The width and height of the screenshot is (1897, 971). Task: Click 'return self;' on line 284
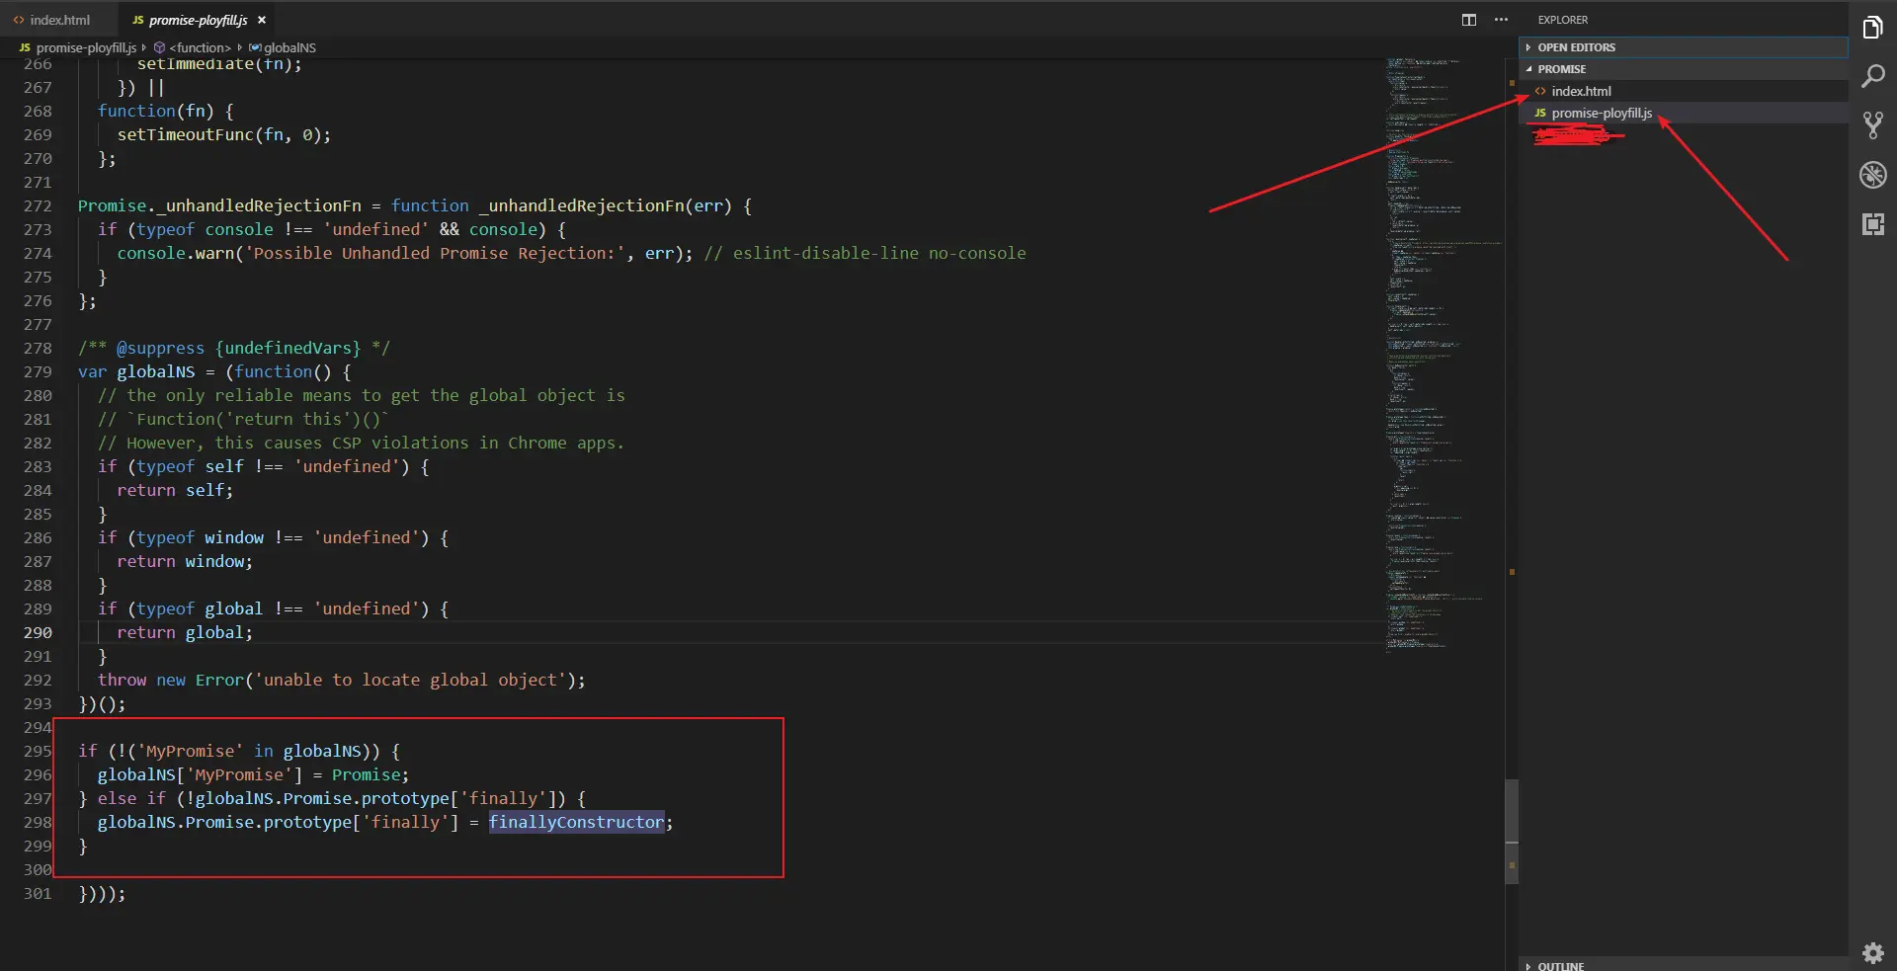pyautogui.click(x=175, y=490)
